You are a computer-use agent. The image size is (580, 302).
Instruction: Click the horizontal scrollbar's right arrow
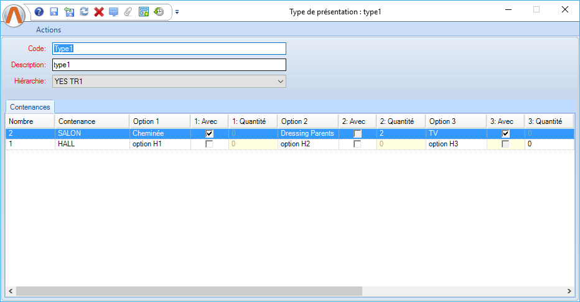click(x=569, y=291)
